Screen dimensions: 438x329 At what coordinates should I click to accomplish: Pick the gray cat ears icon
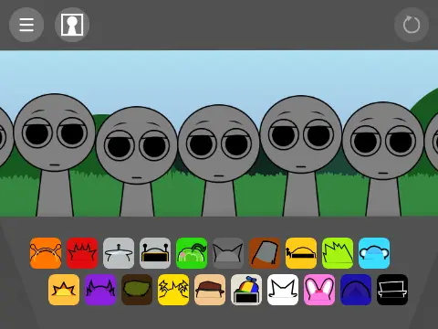pos(228,253)
